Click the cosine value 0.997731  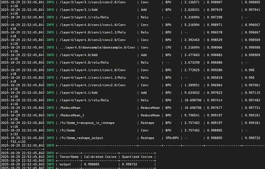point(252,108)
